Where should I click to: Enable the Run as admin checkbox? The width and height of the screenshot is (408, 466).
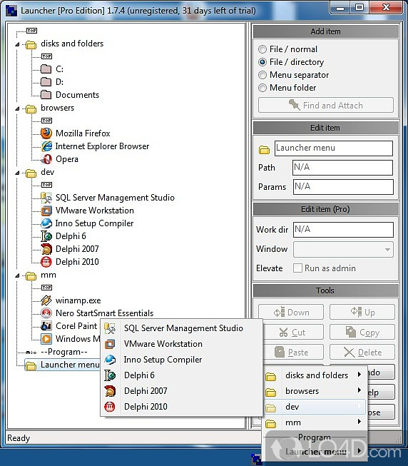297,268
